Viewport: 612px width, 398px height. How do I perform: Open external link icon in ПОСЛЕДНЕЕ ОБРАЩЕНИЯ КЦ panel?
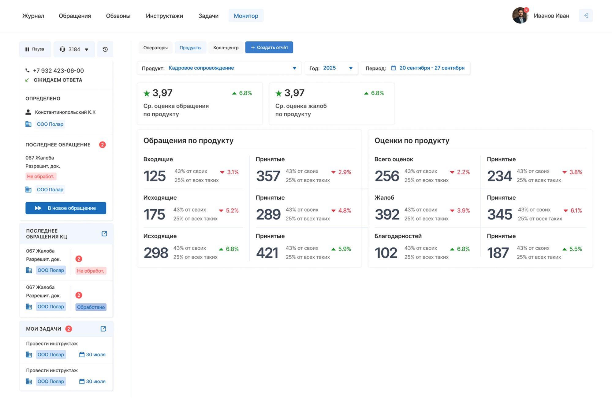(x=104, y=234)
